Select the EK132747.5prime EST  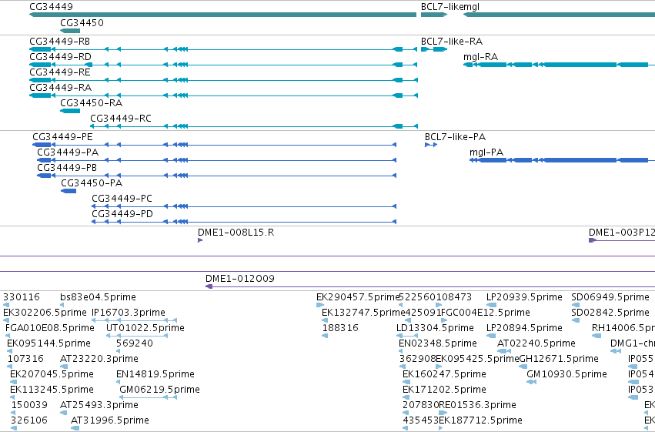click(363, 313)
